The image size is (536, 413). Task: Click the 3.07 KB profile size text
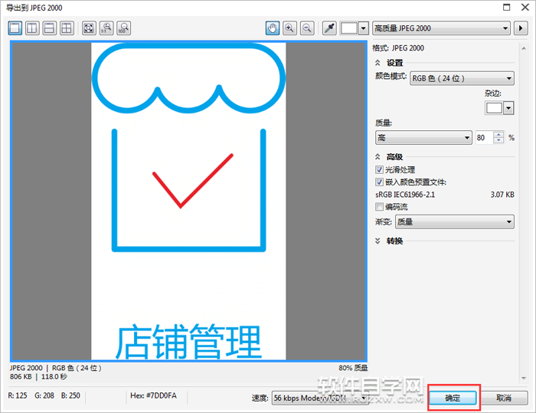click(502, 195)
